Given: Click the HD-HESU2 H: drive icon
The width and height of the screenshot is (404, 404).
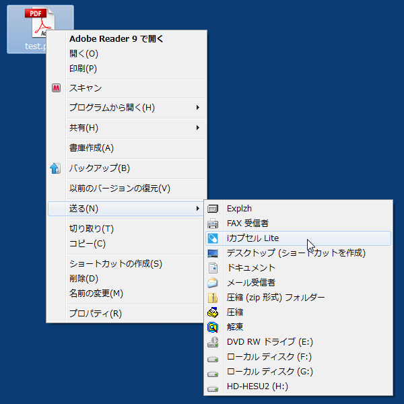Looking at the screenshot, I should [x=213, y=389].
